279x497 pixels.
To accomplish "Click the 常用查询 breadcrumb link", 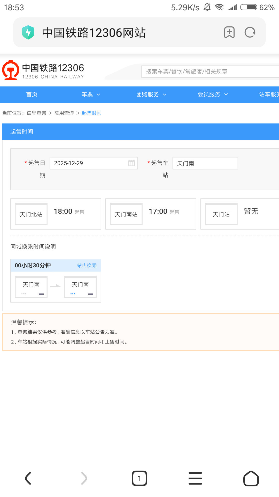I will pos(64,113).
